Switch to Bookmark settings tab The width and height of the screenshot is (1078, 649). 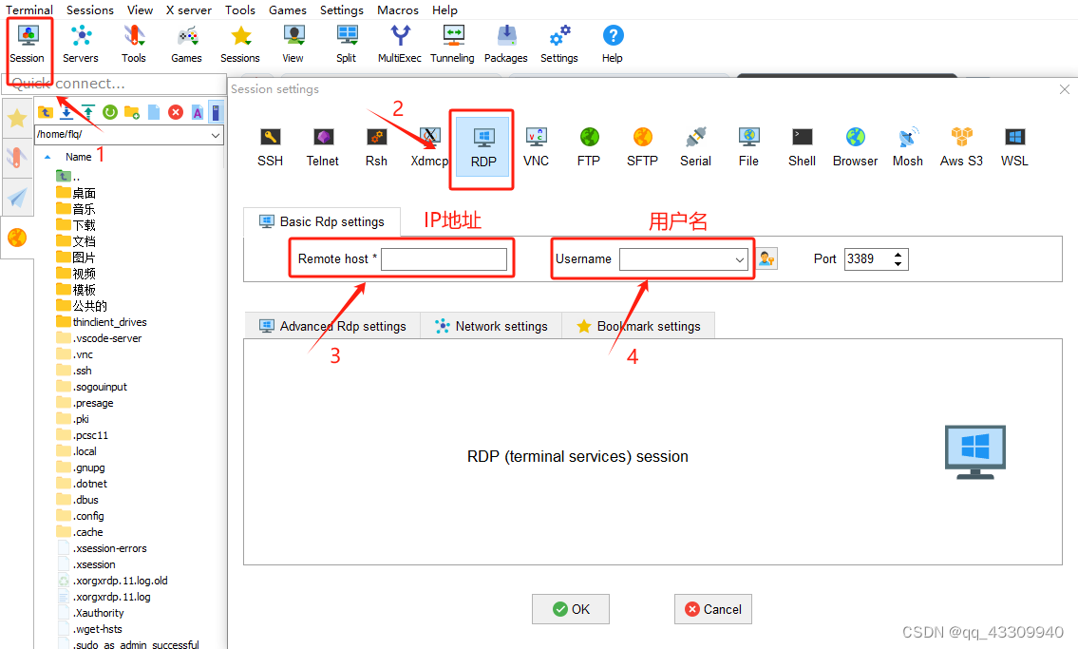638,326
